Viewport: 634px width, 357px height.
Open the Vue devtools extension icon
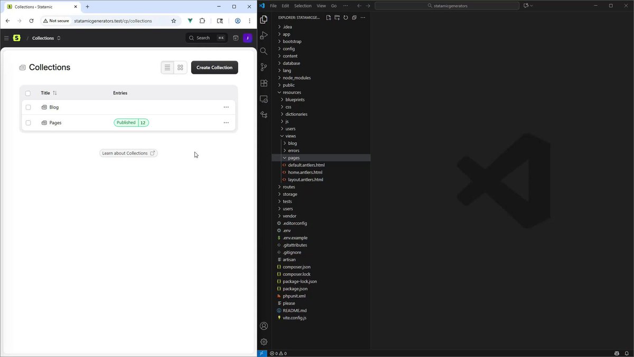(x=190, y=21)
